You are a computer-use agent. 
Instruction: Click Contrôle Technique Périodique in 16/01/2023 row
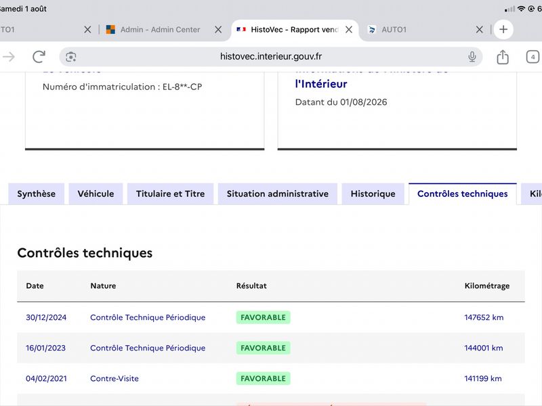(x=148, y=348)
